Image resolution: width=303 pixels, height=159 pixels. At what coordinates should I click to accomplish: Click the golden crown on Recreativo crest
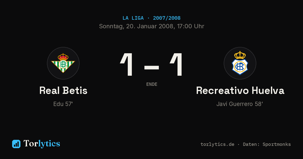pos(240,55)
